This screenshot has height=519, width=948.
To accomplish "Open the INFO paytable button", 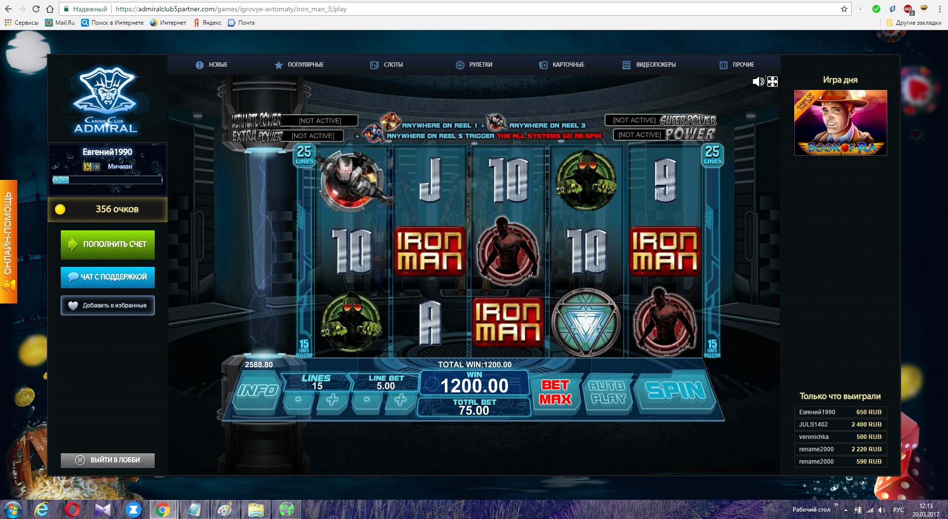I will 258,391.
